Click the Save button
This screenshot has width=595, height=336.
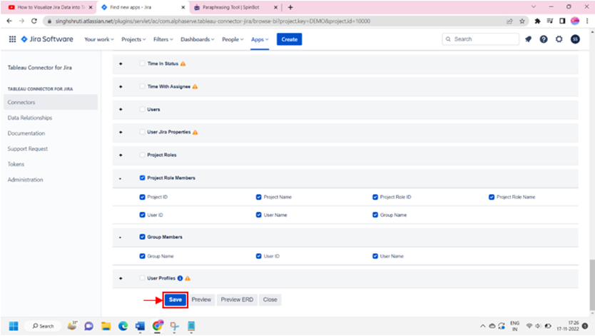click(176, 300)
